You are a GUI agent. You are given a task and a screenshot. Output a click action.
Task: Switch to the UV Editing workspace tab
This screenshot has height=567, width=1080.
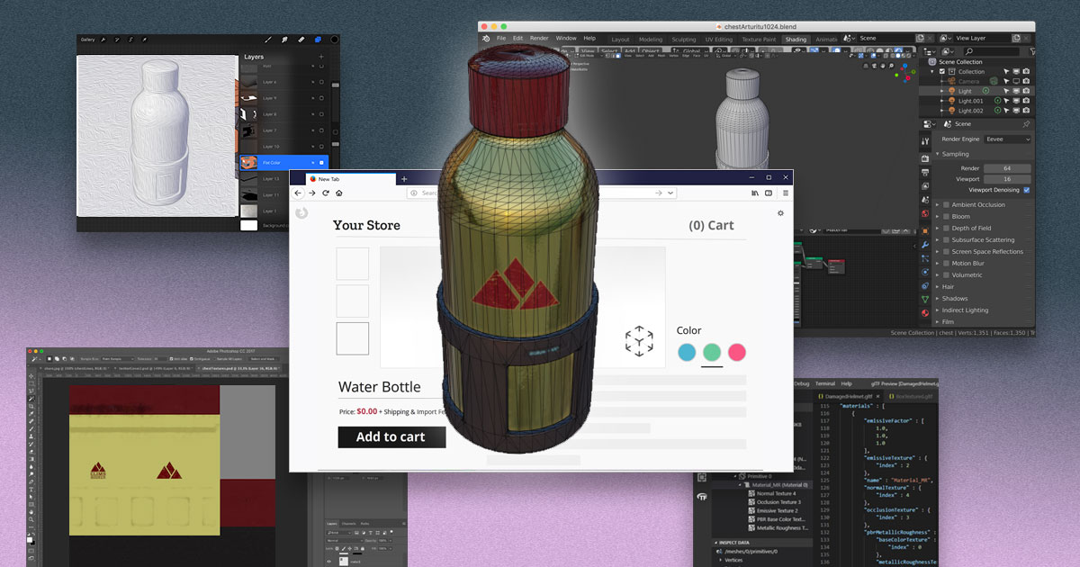coord(718,39)
